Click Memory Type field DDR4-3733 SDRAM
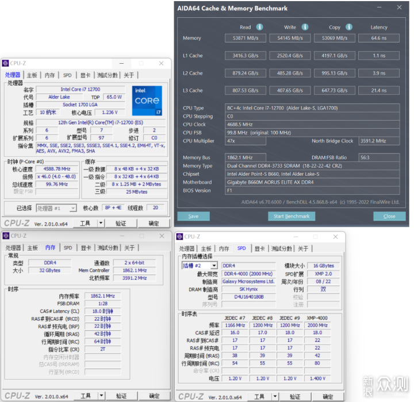414x402 pixels. pyautogui.click(x=312, y=165)
